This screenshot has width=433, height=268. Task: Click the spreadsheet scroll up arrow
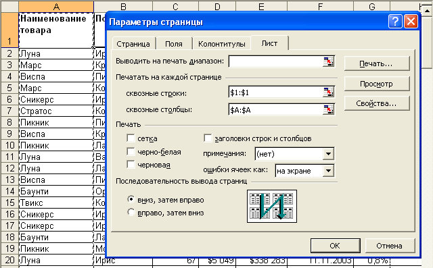point(427,11)
